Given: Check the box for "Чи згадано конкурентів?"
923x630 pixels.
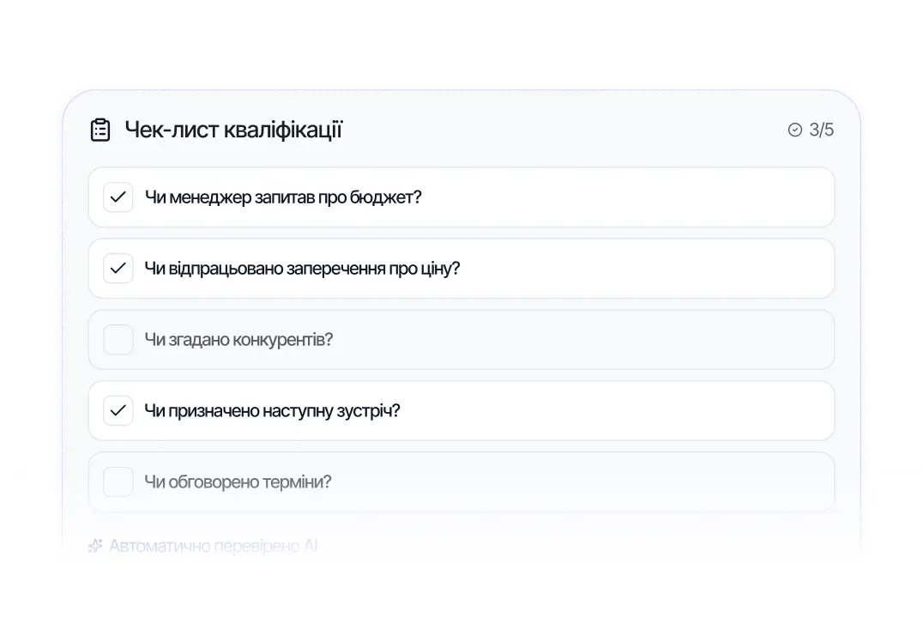Looking at the screenshot, I should coord(118,339).
